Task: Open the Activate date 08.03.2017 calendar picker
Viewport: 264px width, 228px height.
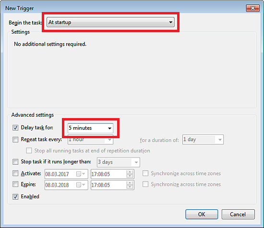Action: pos(81,174)
